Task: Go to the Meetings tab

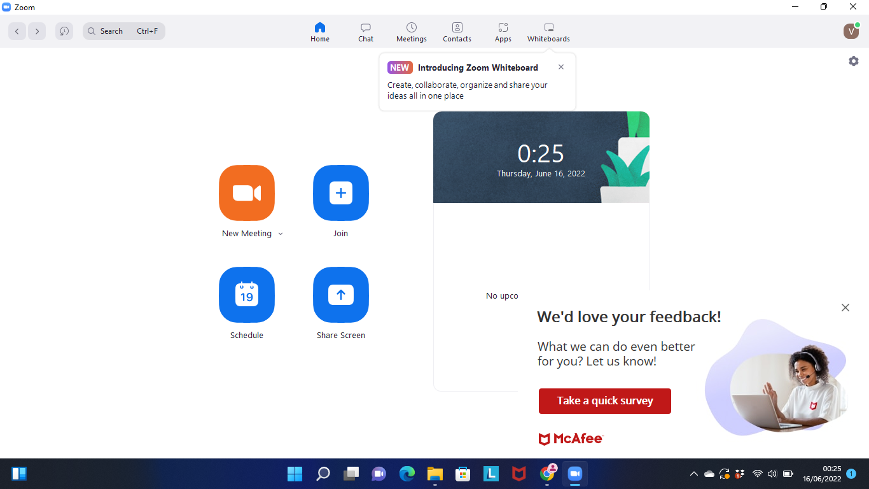Action: pos(412,32)
